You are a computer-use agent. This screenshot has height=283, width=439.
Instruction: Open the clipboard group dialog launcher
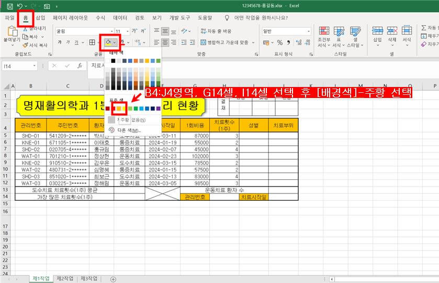(x=50, y=54)
